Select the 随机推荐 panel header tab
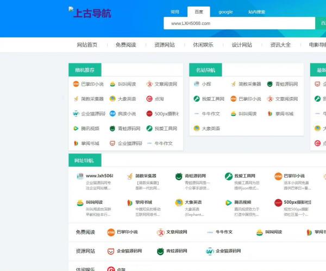The width and height of the screenshot is (326, 271). (85, 70)
